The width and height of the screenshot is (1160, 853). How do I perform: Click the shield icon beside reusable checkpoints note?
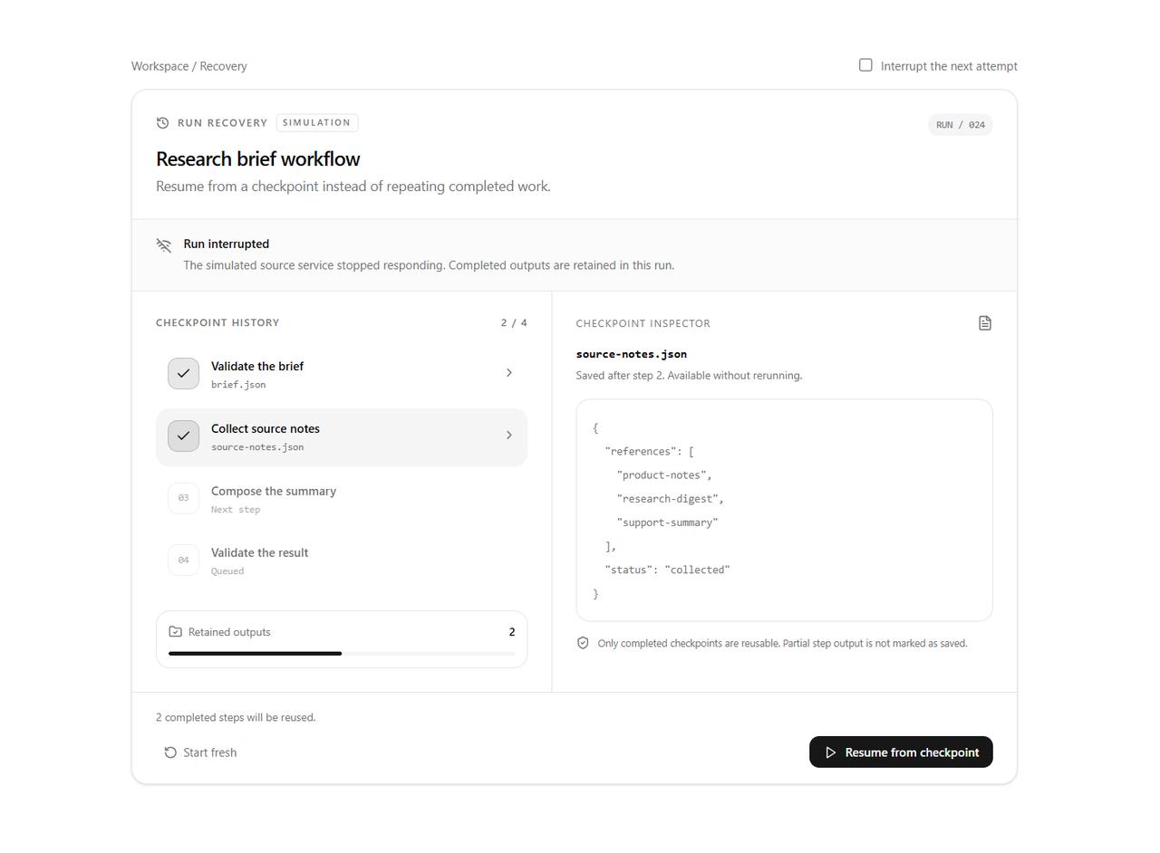[x=583, y=643]
